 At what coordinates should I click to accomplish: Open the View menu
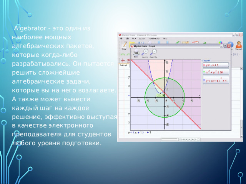[x=134, y=38]
